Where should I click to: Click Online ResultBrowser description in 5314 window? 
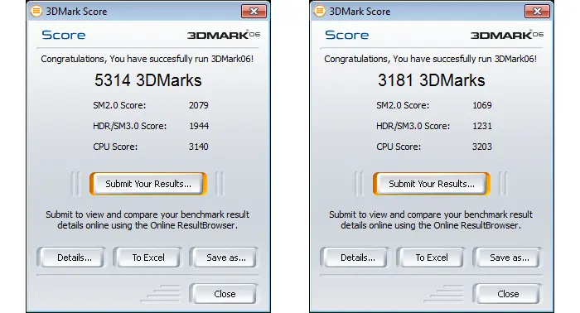coord(147,220)
